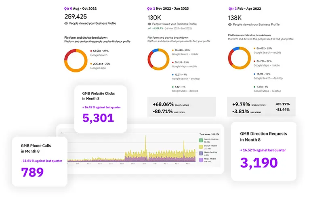Click the blue dot beside 12,271 · 9%
309x199 pixels.
pyautogui.click(x=173, y=75)
